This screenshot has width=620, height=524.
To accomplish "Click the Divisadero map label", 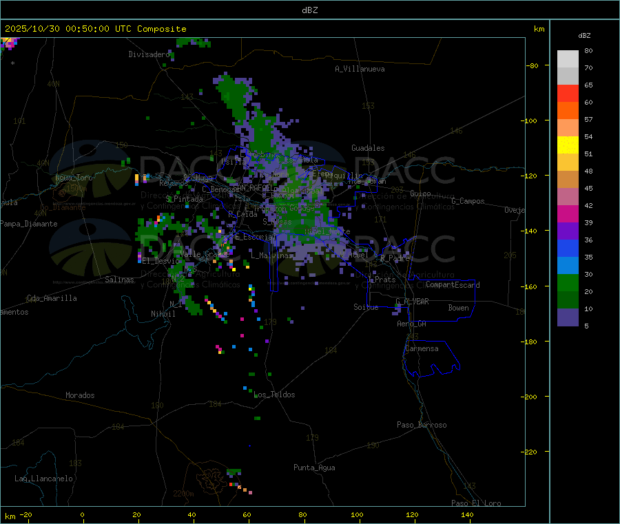I will 149,54.
